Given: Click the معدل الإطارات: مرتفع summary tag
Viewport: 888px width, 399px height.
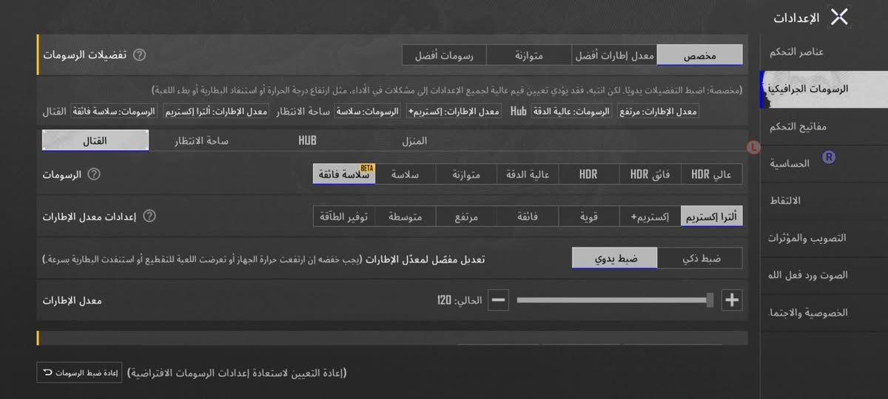Looking at the screenshot, I should pos(657,112).
